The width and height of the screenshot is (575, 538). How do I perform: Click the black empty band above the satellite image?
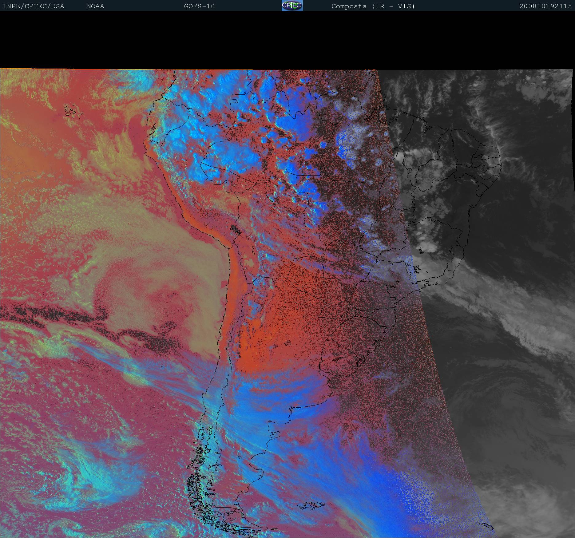[x=287, y=40]
